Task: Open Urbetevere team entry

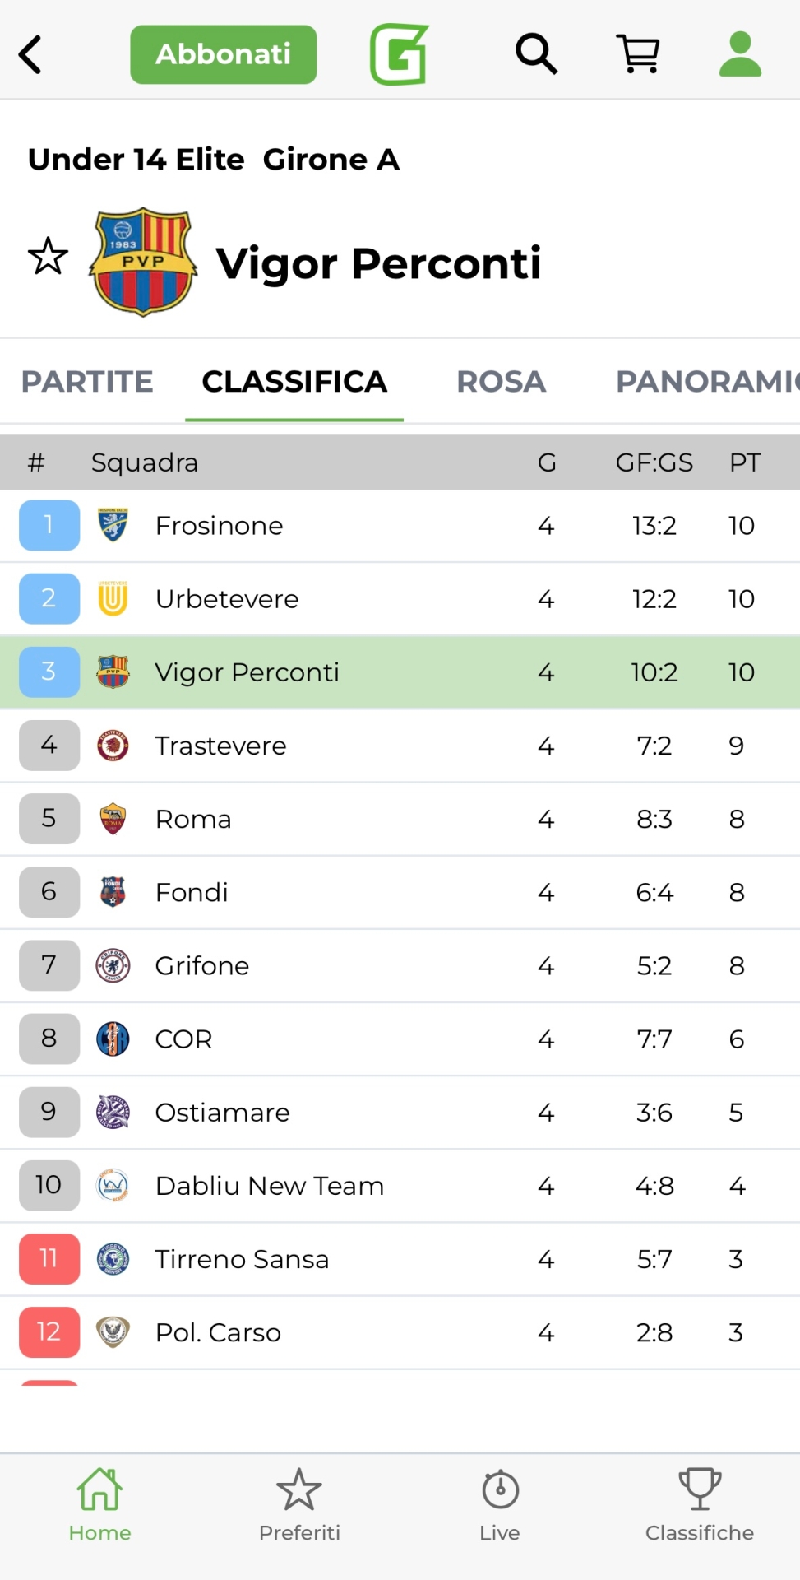Action: pyautogui.click(x=227, y=599)
